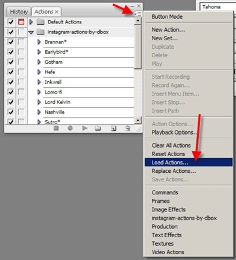Image resolution: width=236 pixels, height=260 pixels.
Task: Toggle the dialog icon for Default Actions
Action: pos(21,22)
